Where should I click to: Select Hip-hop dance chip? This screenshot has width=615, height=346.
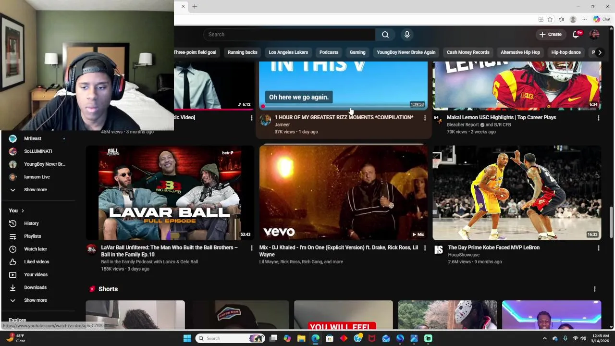566,52
